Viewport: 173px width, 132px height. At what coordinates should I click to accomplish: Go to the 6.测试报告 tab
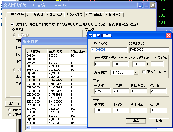(113, 15)
